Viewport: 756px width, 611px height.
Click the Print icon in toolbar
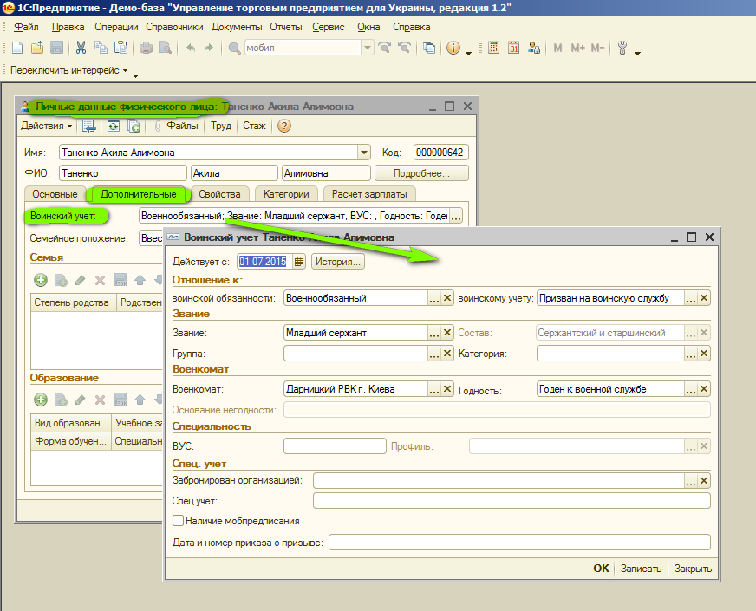[x=146, y=48]
